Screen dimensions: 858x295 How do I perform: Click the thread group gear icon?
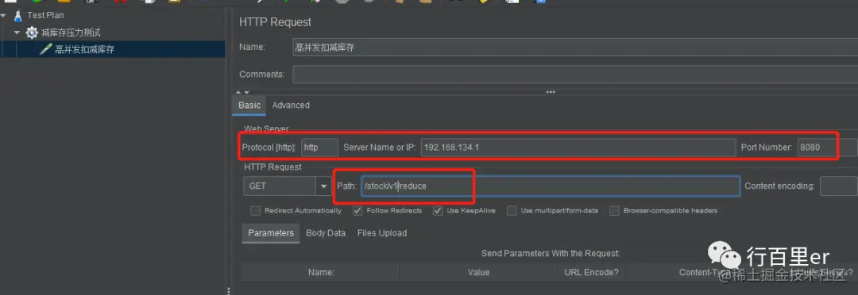[x=32, y=33]
